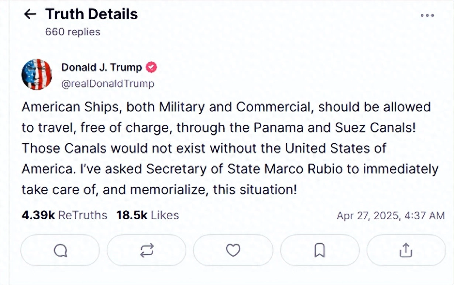
Task: Share the post via the upload icon
Action: click(x=406, y=250)
